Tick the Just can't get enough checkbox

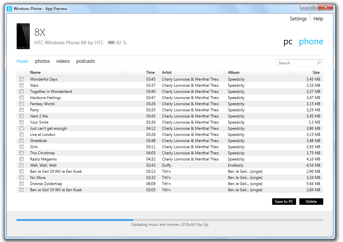pyautogui.click(x=21, y=128)
